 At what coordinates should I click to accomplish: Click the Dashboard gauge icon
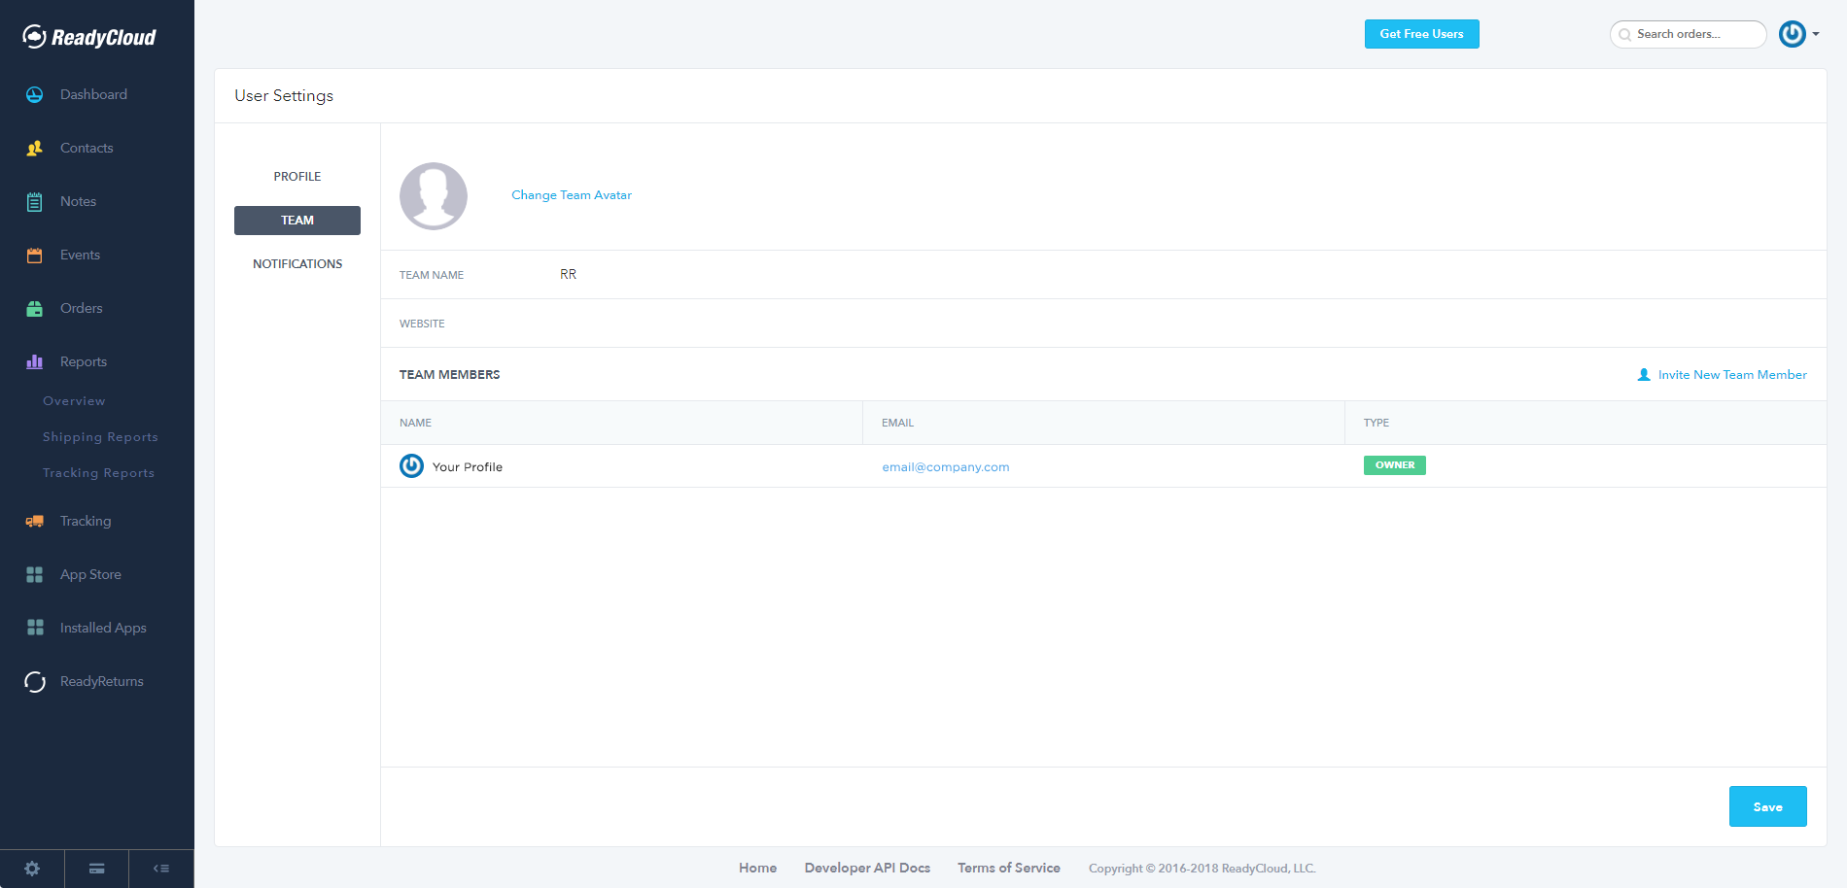[x=35, y=94]
